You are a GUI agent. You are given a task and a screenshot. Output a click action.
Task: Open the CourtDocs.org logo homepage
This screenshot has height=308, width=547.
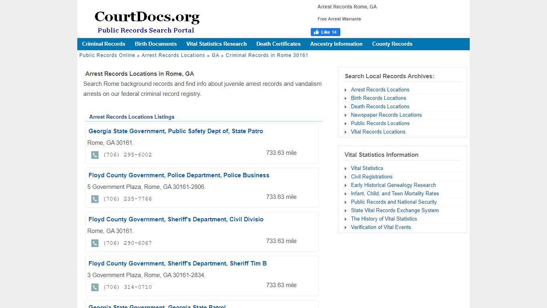pos(147,22)
